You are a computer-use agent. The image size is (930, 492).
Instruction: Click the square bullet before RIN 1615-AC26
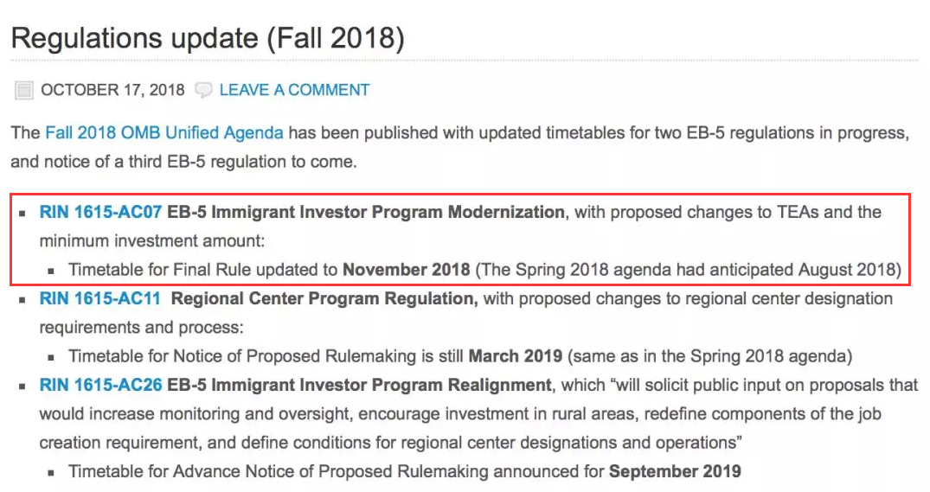[x=22, y=386]
